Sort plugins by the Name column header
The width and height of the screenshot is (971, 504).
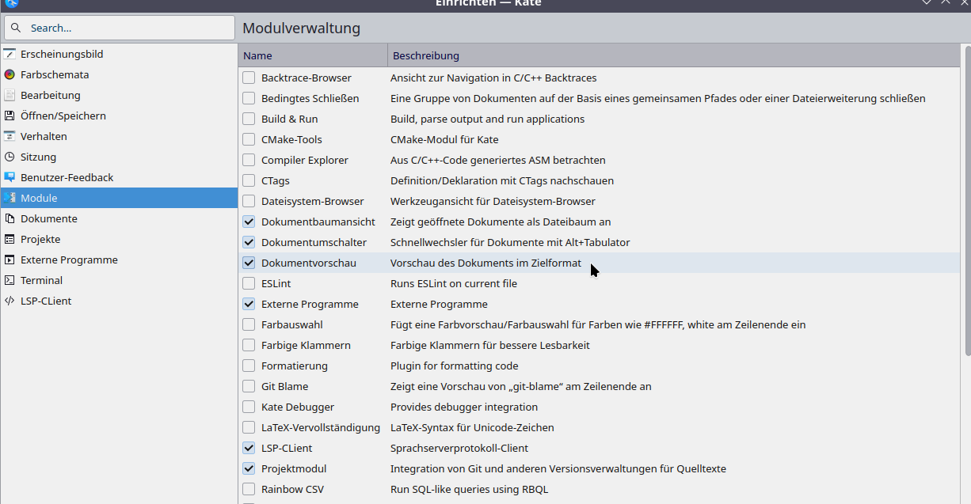pos(313,55)
